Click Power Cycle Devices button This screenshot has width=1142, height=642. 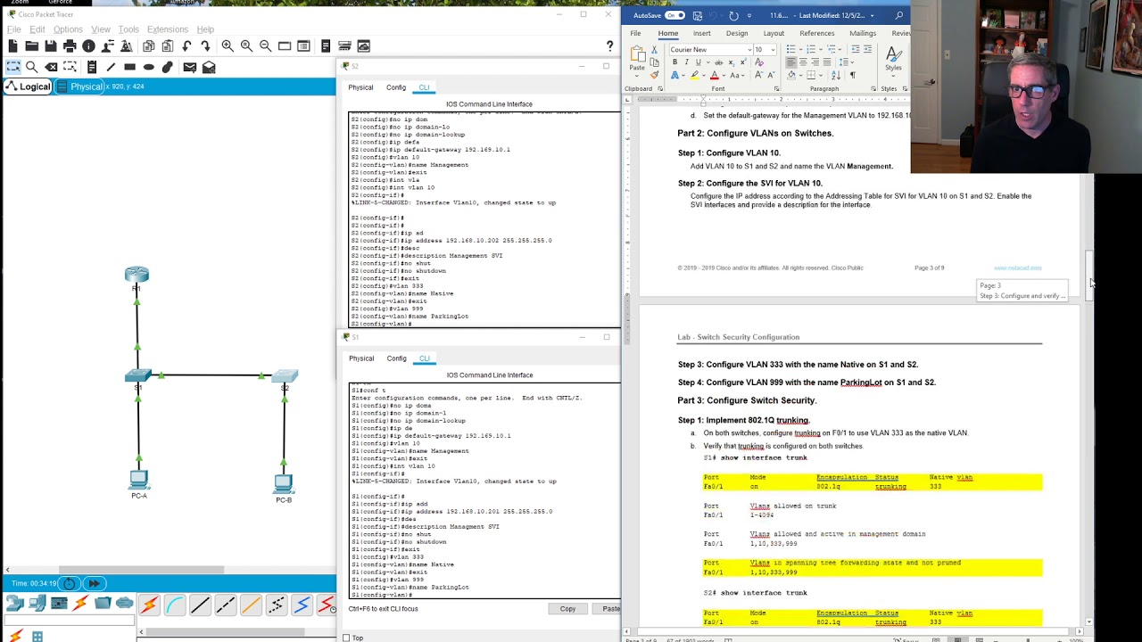click(x=69, y=584)
